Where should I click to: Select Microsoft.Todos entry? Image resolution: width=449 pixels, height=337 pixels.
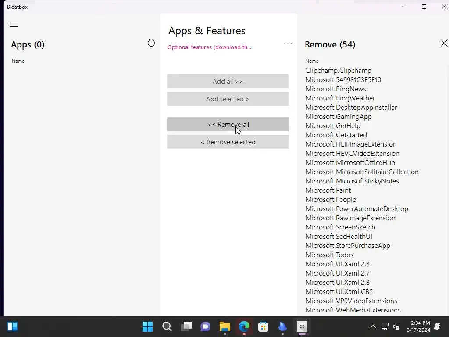click(x=329, y=255)
